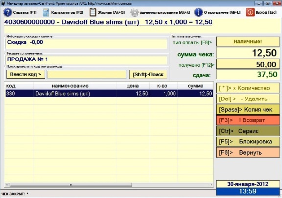The width and height of the screenshot is (282, 198).
Task: Click the change amount 37,50
Action: pos(248,74)
